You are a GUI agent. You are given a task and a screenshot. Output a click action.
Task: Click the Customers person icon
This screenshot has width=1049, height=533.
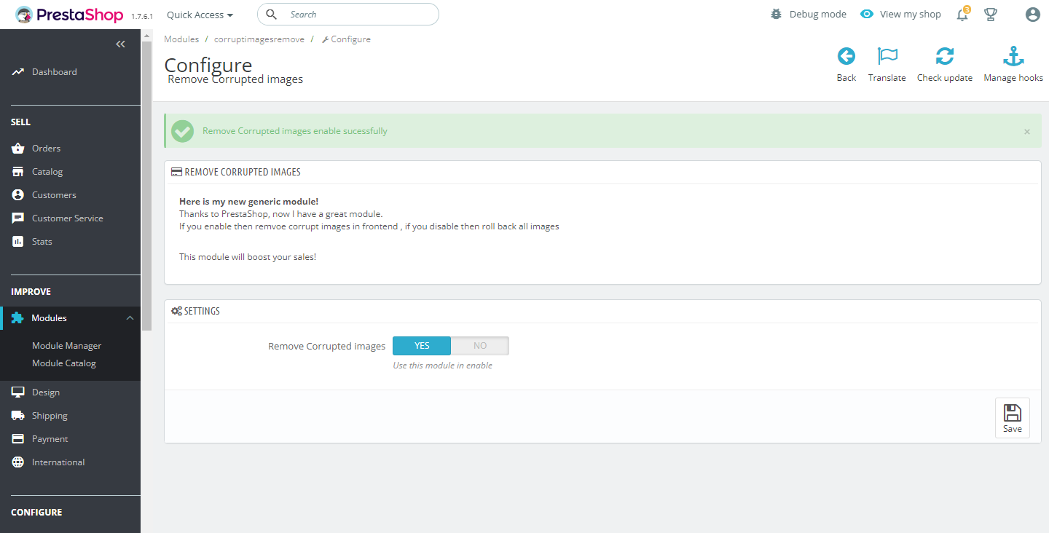click(x=18, y=195)
